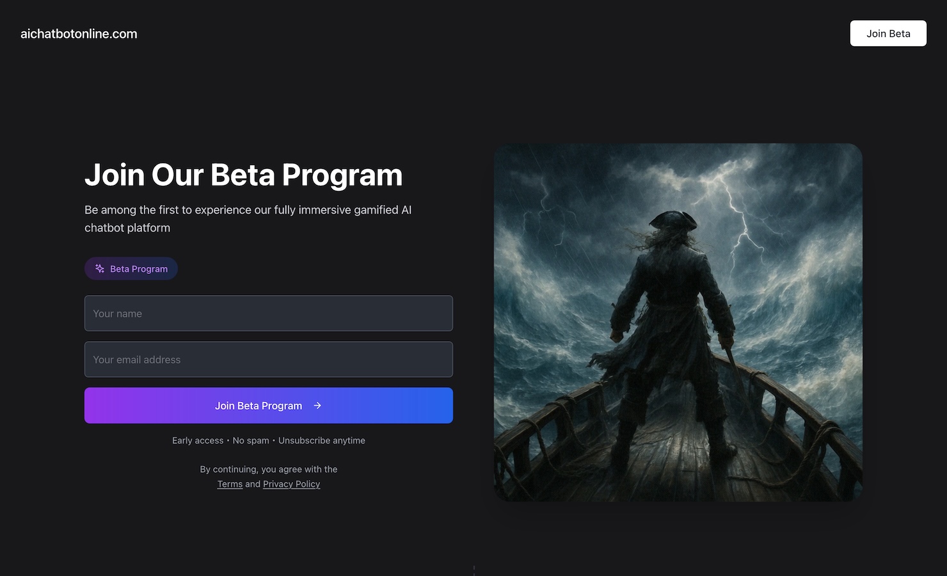Click the sparkle icon in Beta Program badge
This screenshot has height=576, width=947.
pyautogui.click(x=100, y=269)
